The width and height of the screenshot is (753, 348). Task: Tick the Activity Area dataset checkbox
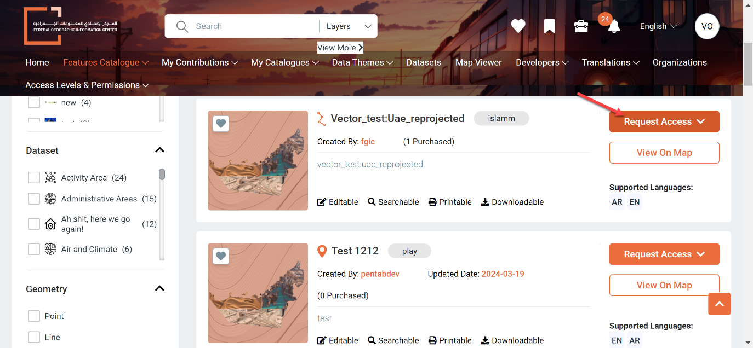click(34, 177)
